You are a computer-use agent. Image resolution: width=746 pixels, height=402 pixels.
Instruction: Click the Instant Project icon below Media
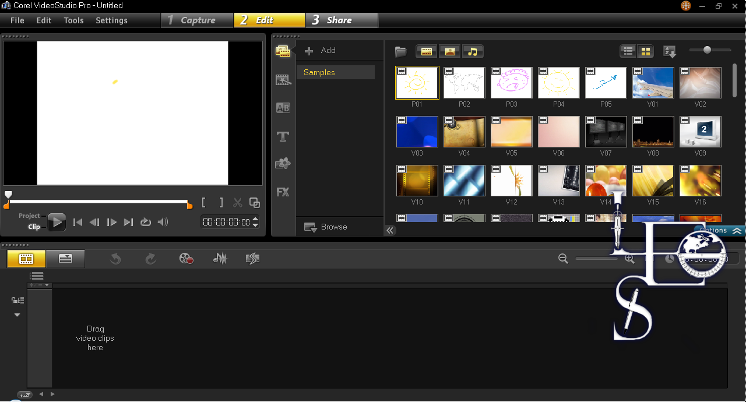(x=283, y=80)
